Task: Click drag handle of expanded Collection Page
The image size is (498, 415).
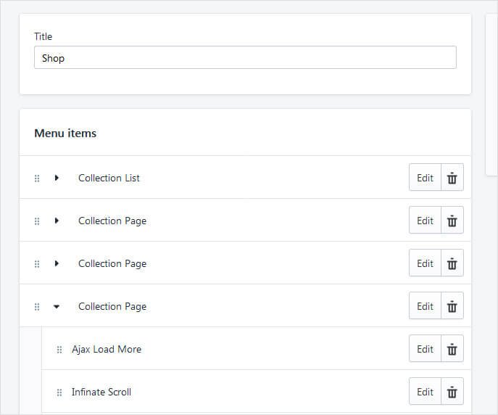Action: [37, 307]
